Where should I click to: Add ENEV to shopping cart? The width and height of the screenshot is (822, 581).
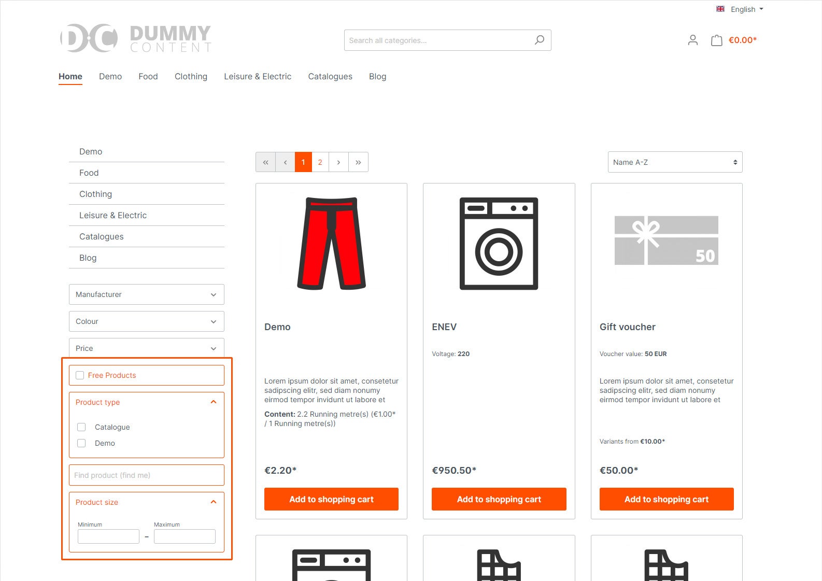click(x=499, y=499)
